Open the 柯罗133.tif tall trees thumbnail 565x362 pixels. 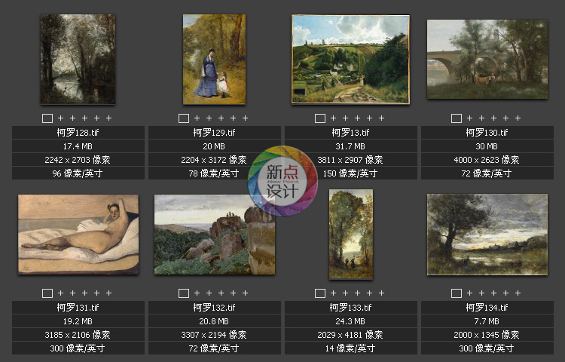pos(351,235)
